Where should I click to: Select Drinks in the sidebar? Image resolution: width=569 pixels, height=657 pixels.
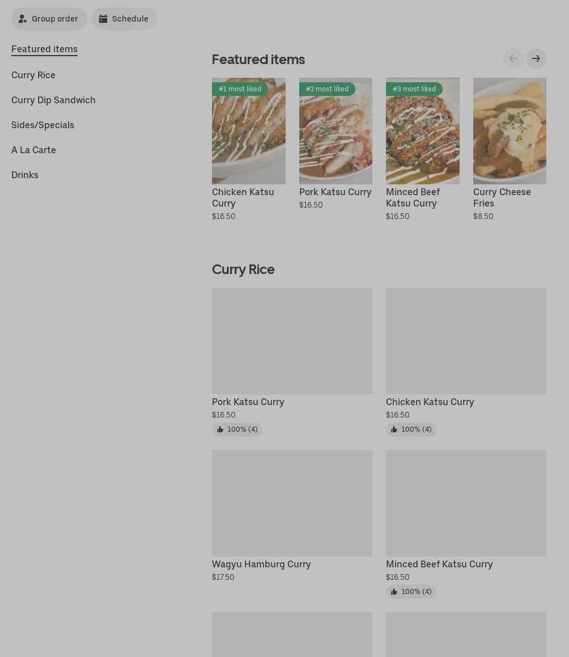(x=25, y=175)
